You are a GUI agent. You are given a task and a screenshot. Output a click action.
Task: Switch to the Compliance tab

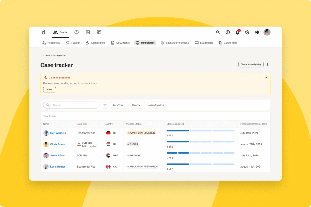pos(95,43)
